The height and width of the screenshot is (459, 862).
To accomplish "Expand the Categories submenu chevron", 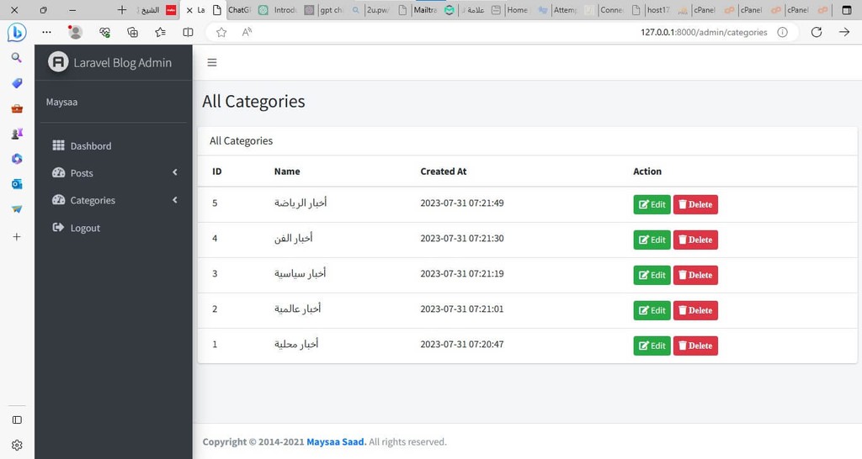I will tap(175, 200).
